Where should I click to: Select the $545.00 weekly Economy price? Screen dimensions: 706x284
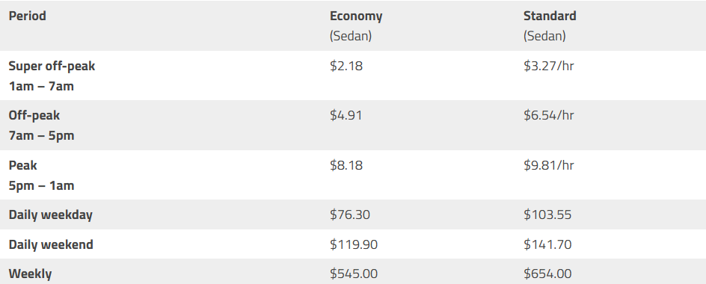[354, 274]
